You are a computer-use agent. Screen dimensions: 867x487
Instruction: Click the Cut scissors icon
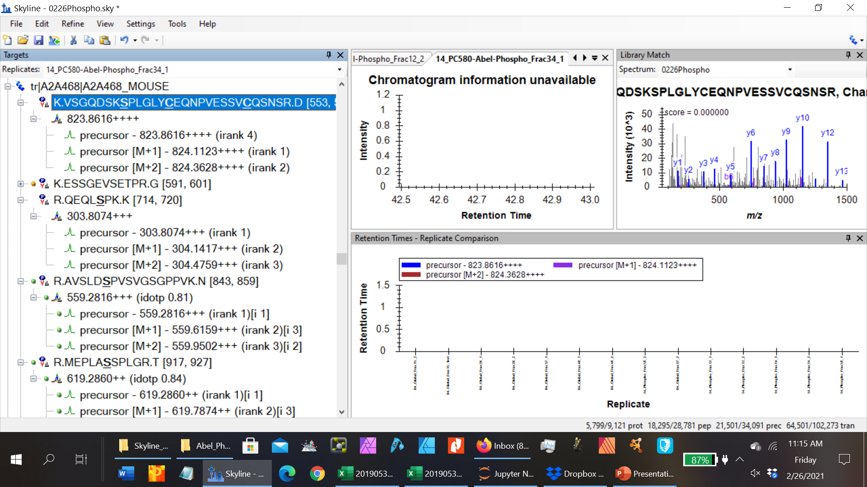(73, 40)
